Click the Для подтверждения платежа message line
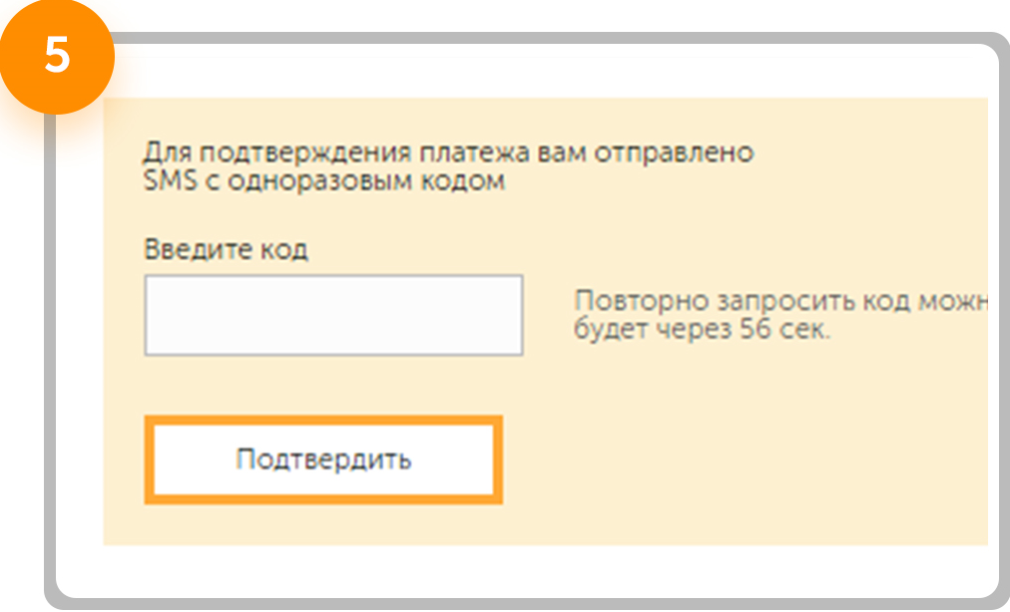1010x612 pixels. [448, 153]
